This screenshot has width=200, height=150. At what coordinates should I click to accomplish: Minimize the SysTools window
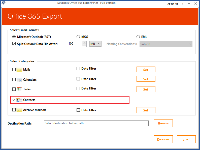pyautogui.click(x=189, y=4)
